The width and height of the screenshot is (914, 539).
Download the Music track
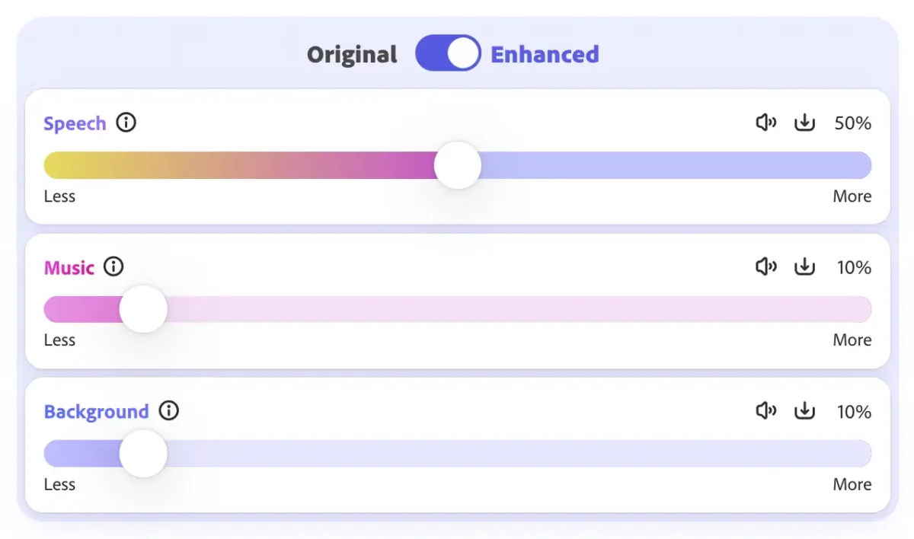(x=804, y=266)
